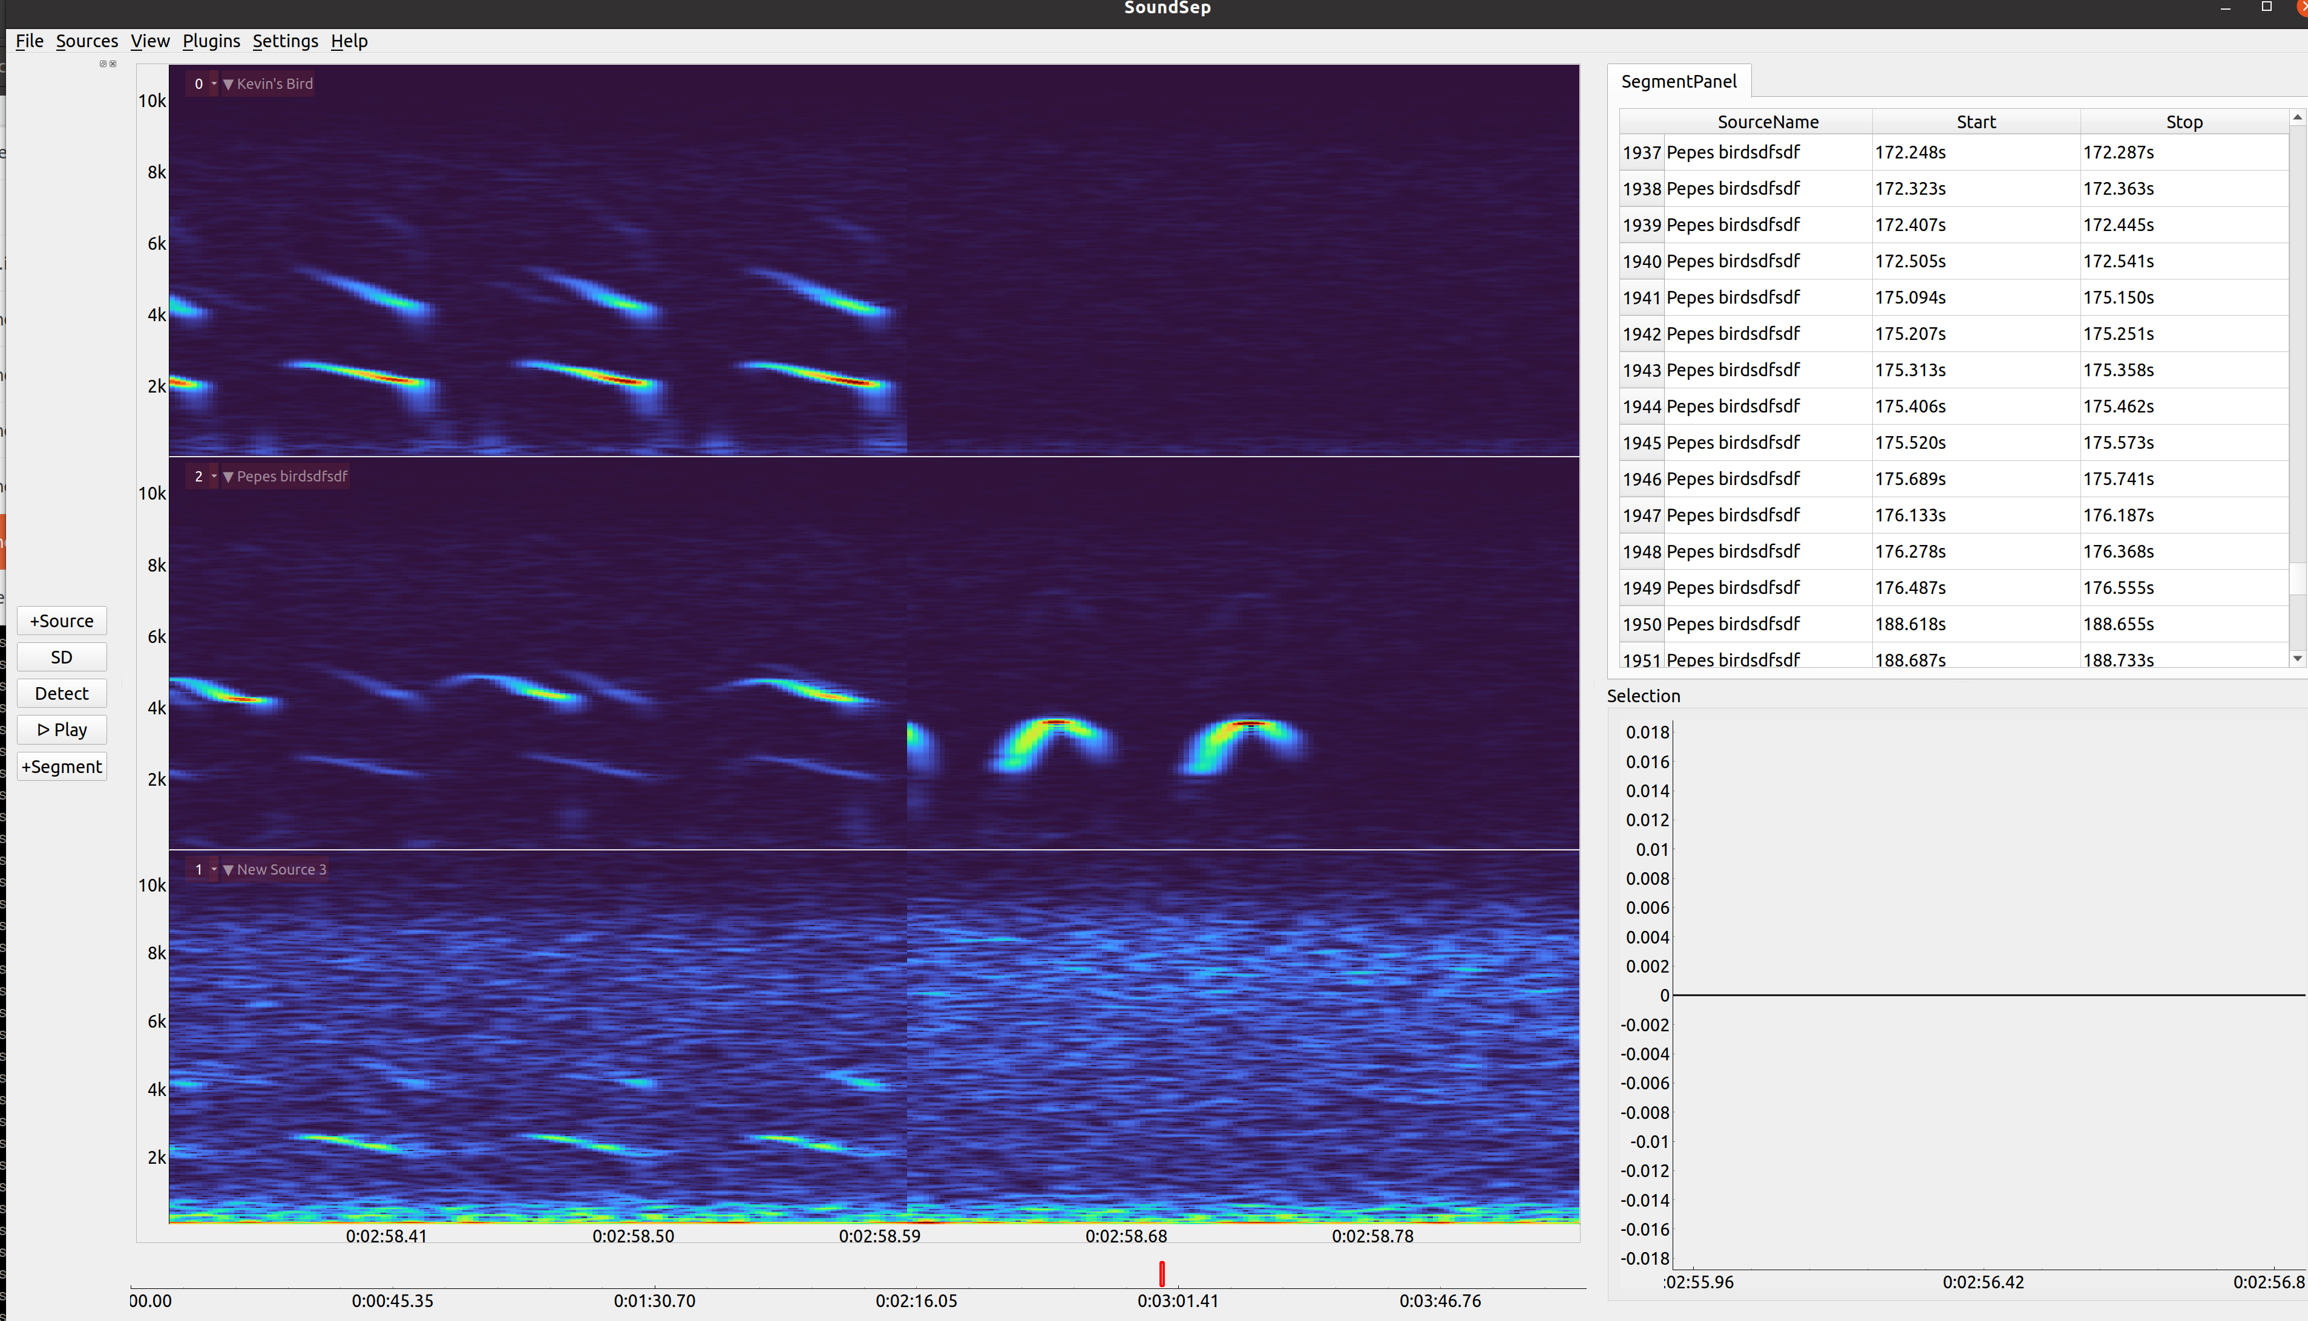The width and height of the screenshot is (2308, 1321).
Task: Open the Plugins menu
Action: 211,41
